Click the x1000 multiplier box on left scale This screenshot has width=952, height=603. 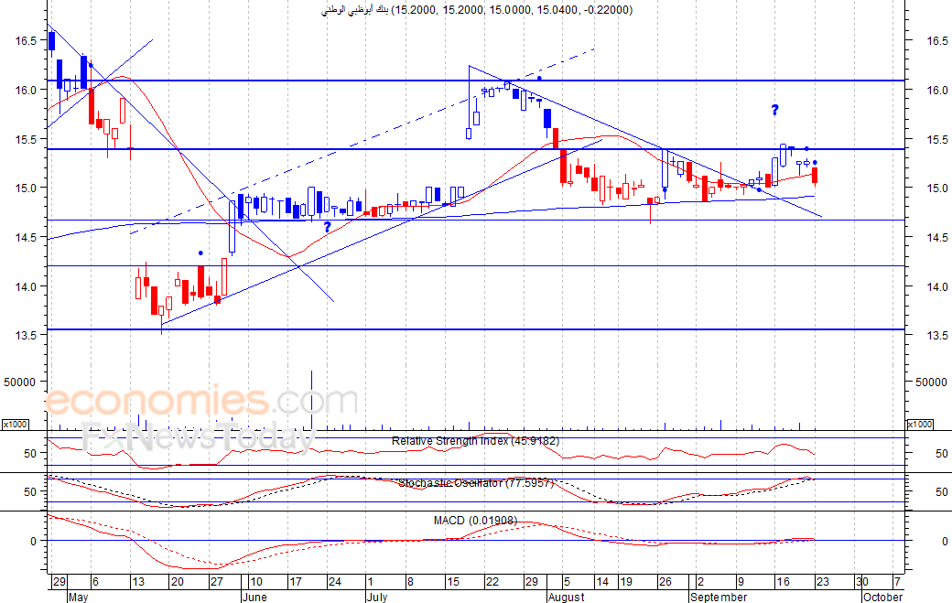15,424
